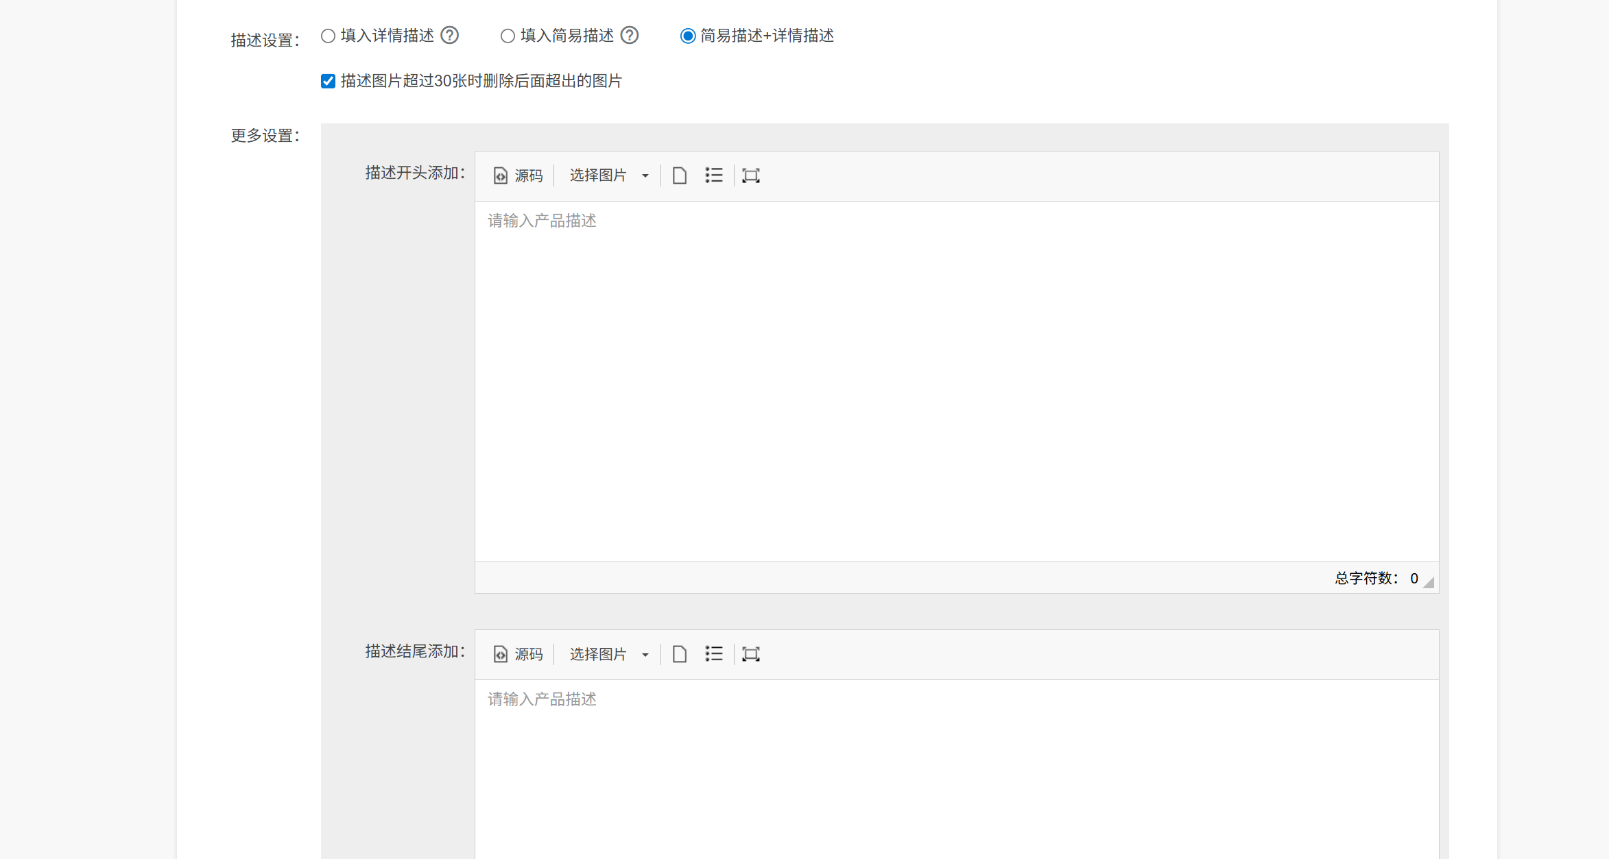This screenshot has height=859, width=1609.
Task: Select the 填入详情描述 radio option
Action: pos(329,36)
